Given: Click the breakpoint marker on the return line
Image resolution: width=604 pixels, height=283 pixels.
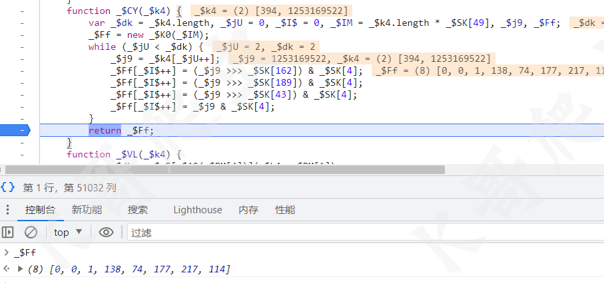Looking at the screenshot, I should coord(15,130).
